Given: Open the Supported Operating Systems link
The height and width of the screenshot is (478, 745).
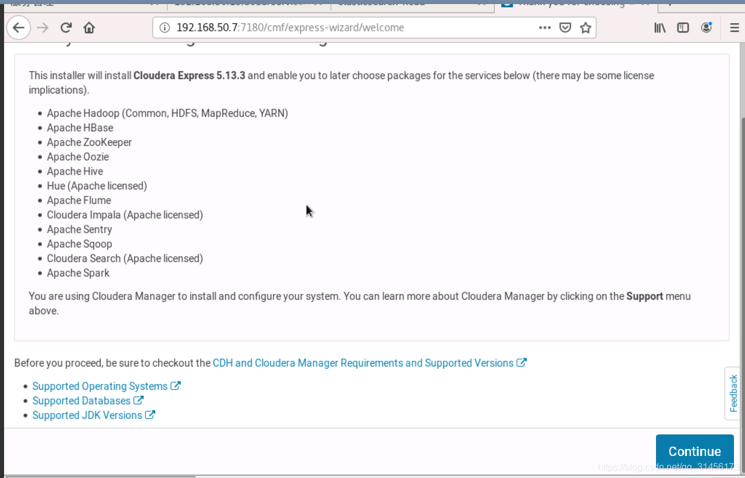Looking at the screenshot, I should (106, 386).
